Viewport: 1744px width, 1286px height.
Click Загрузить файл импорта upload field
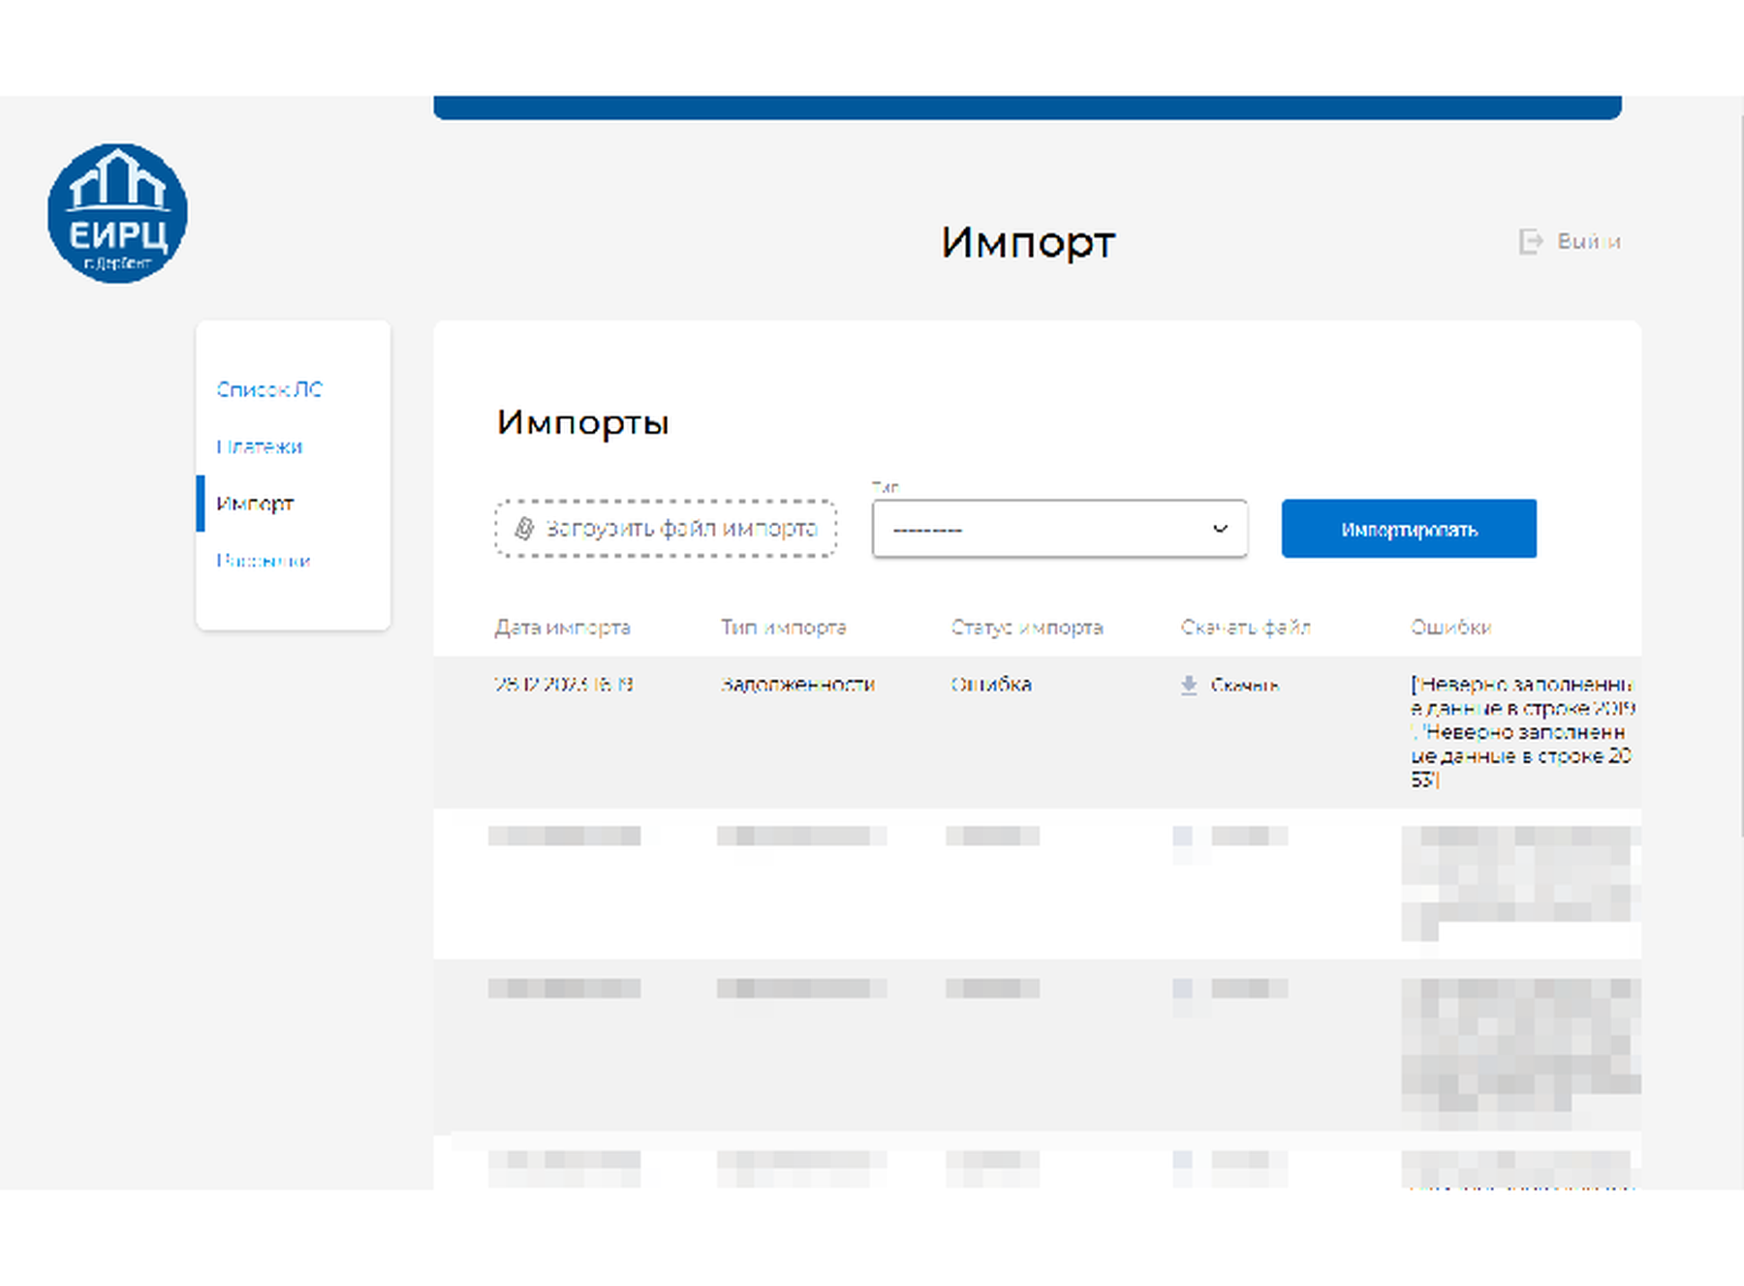[666, 529]
